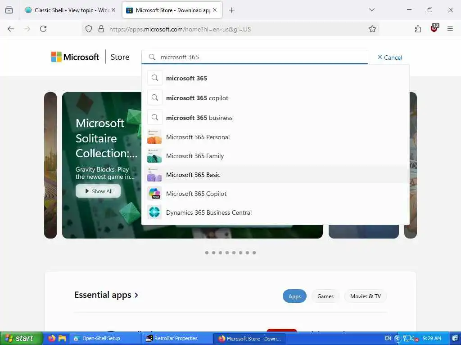Open Microsoft 365 Personal result

point(276,137)
